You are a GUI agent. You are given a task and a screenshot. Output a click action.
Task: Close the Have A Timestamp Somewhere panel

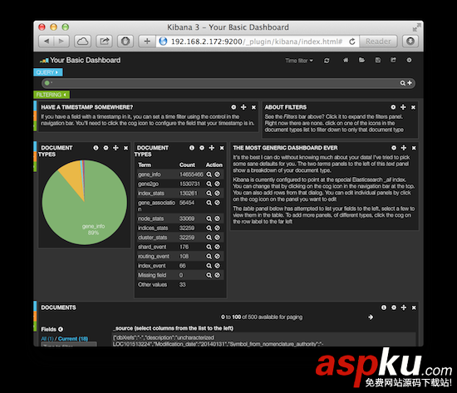[253, 107]
